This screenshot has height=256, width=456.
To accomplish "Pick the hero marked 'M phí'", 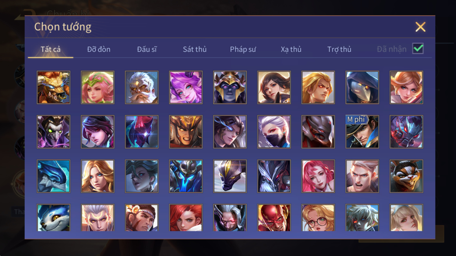I will pyautogui.click(x=362, y=132).
